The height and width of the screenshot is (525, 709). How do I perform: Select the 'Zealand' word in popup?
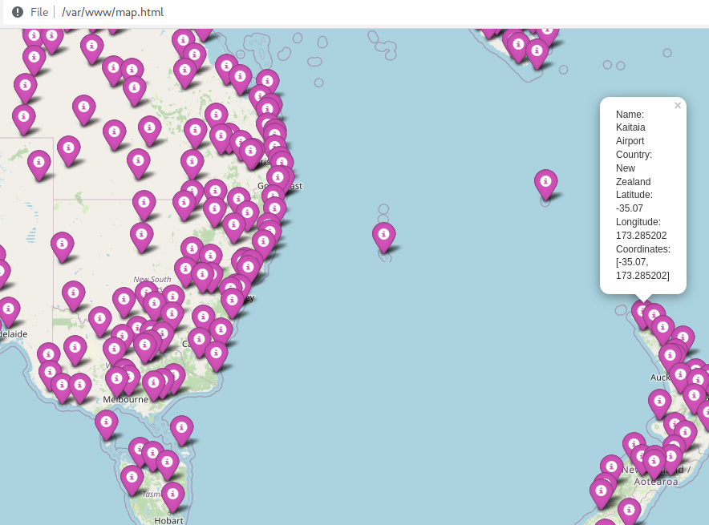pos(633,182)
